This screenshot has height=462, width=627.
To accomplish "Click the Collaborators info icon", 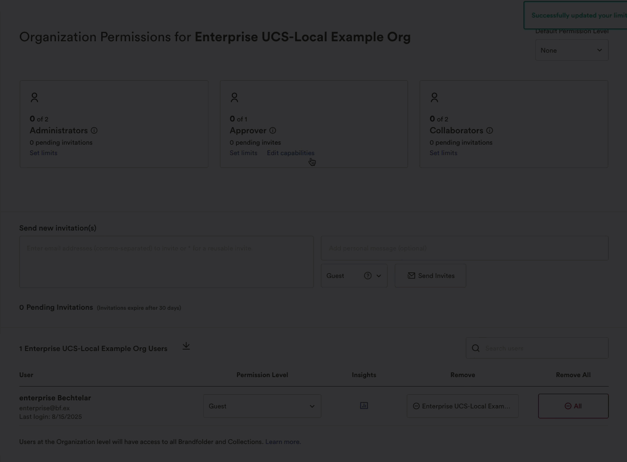I will click(x=490, y=130).
